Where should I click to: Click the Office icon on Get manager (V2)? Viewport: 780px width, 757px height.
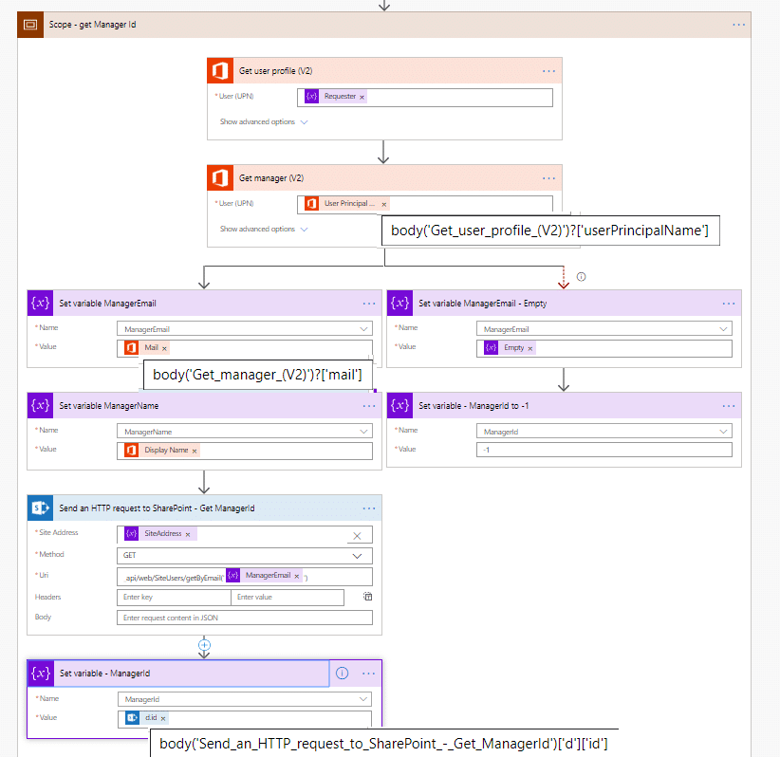click(x=221, y=178)
